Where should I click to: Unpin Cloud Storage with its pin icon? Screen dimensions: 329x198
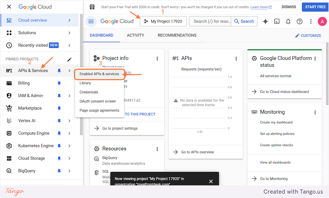(x=59, y=158)
